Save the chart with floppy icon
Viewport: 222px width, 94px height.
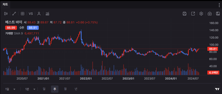[x=185, y=14]
